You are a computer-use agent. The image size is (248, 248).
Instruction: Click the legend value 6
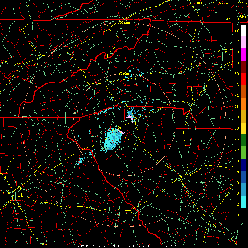[238, 193]
